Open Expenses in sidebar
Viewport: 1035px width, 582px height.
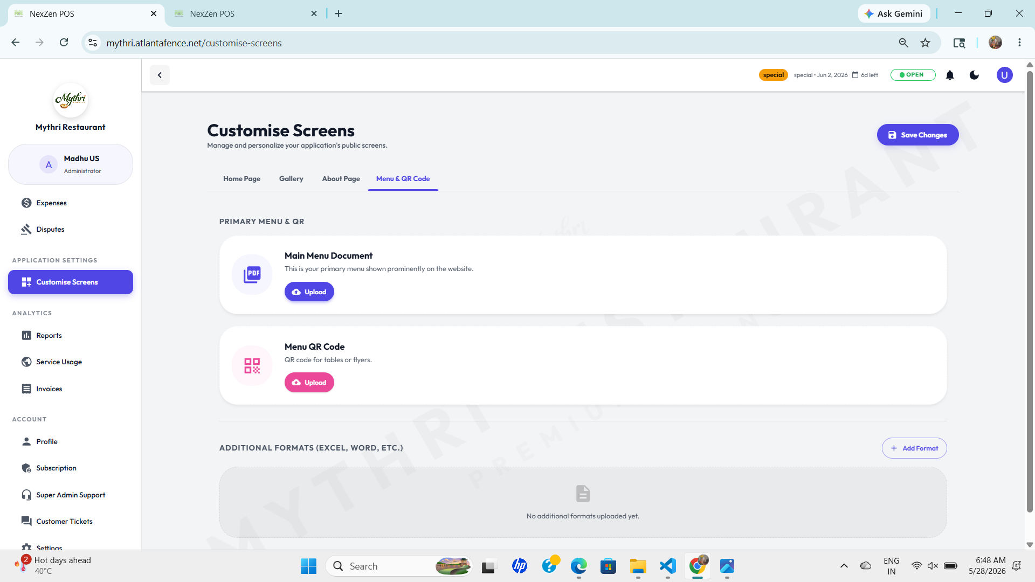coord(71,203)
